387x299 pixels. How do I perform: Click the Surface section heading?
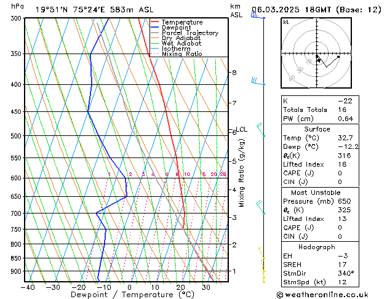317,129
